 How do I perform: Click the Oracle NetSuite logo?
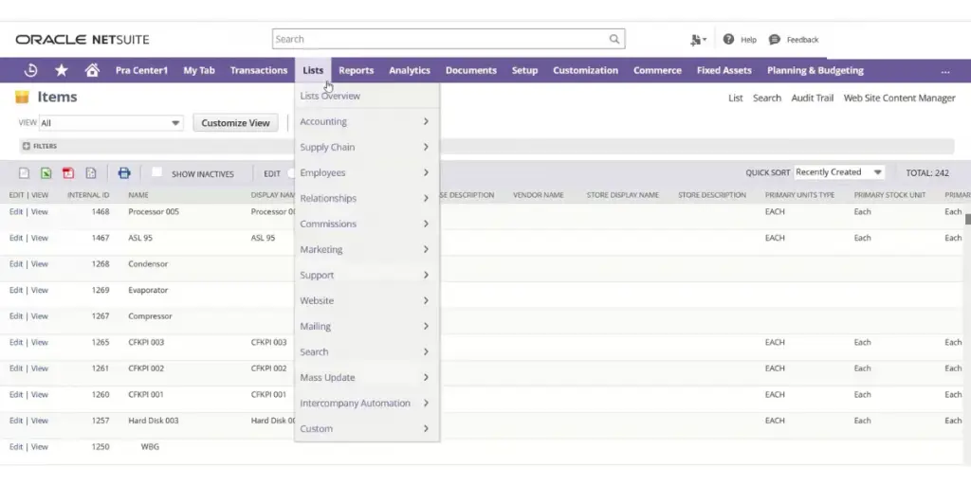coord(82,40)
